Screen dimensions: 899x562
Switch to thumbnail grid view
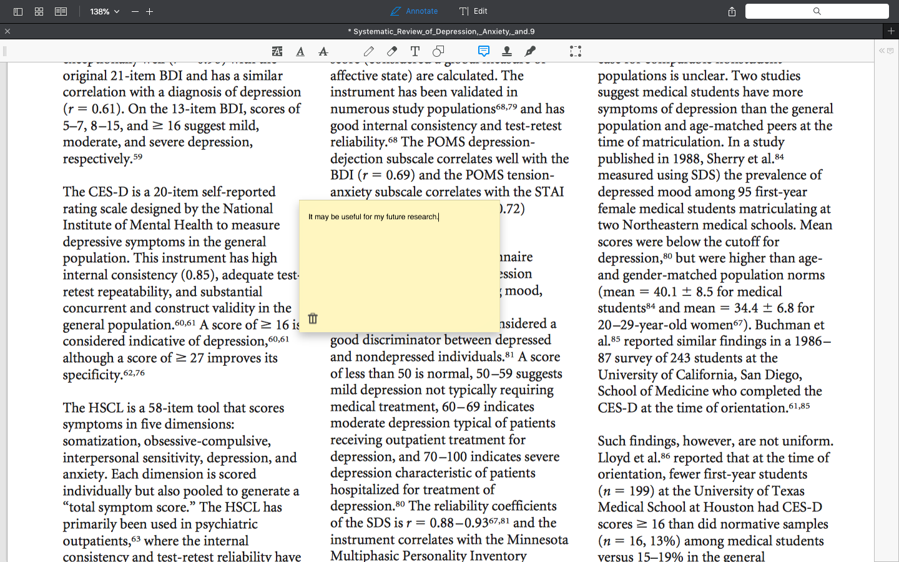click(x=39, y=11)
